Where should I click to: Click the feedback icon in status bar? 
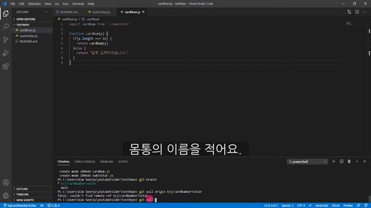(358, 206)
